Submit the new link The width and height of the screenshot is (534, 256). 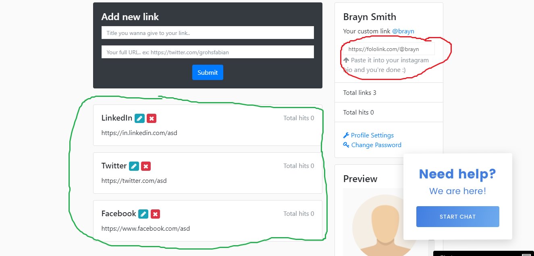coord(208,72)
